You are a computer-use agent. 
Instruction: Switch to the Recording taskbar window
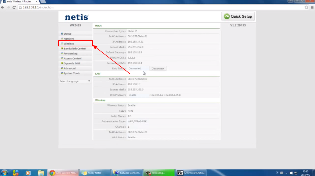pos(159,173)
